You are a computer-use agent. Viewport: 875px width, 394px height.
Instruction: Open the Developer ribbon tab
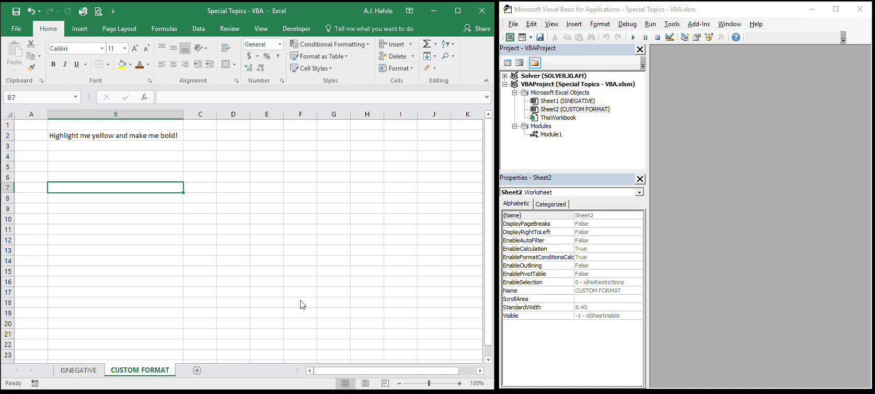tap(296, 29)
